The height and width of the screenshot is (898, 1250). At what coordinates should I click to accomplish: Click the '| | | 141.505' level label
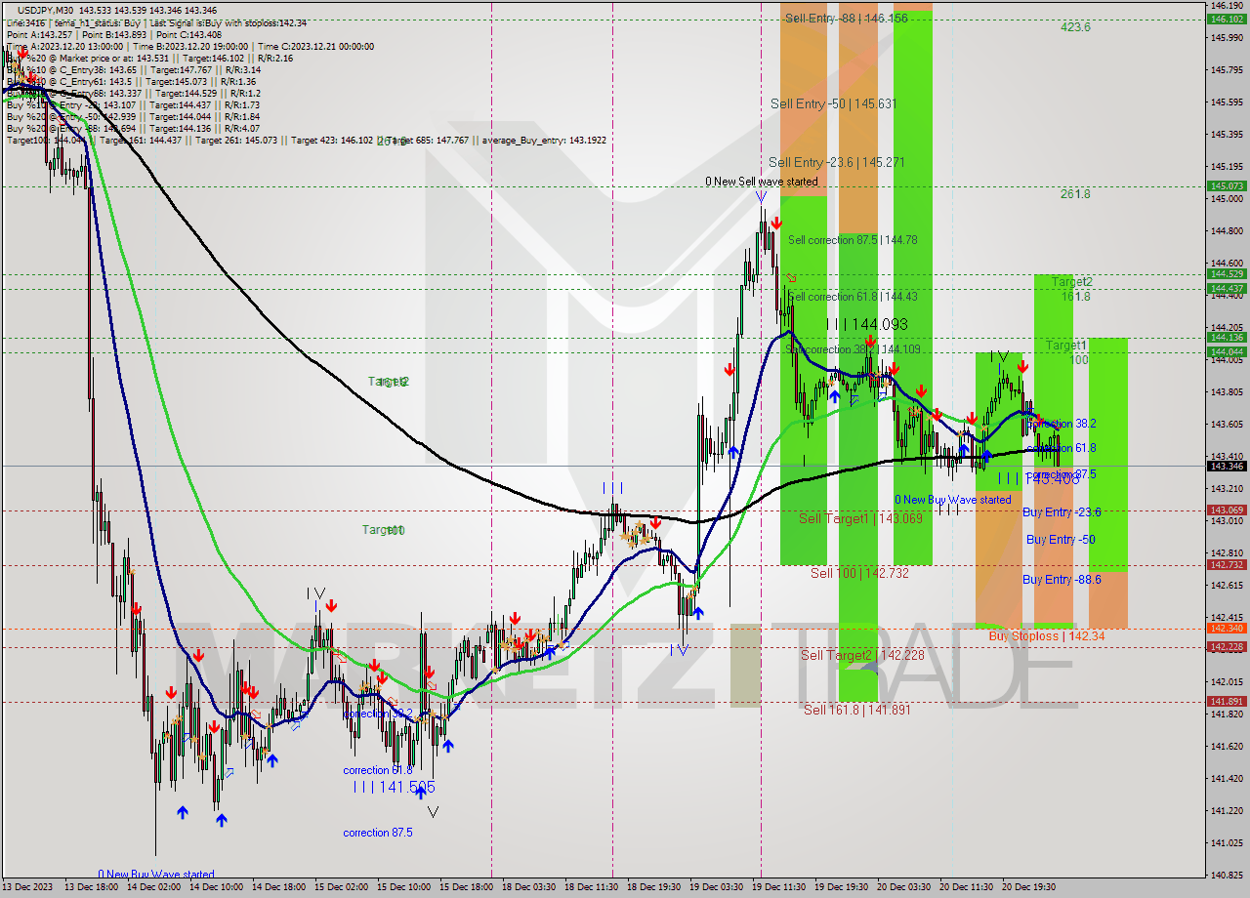pyautogui.click(x=394, y=787)
